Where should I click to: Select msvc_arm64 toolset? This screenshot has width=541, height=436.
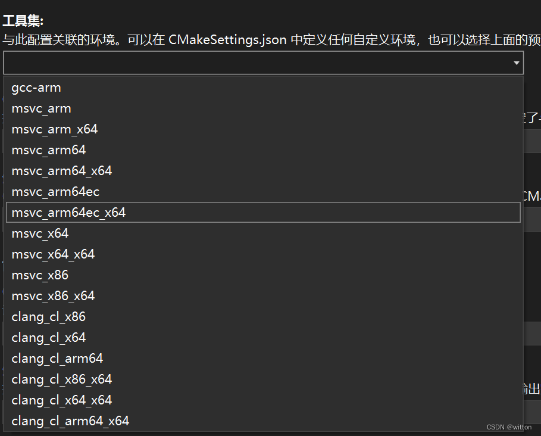[x=48, y=150]
